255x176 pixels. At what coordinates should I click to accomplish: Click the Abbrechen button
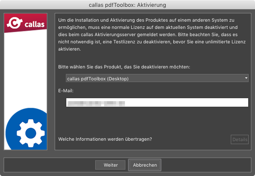145,165
